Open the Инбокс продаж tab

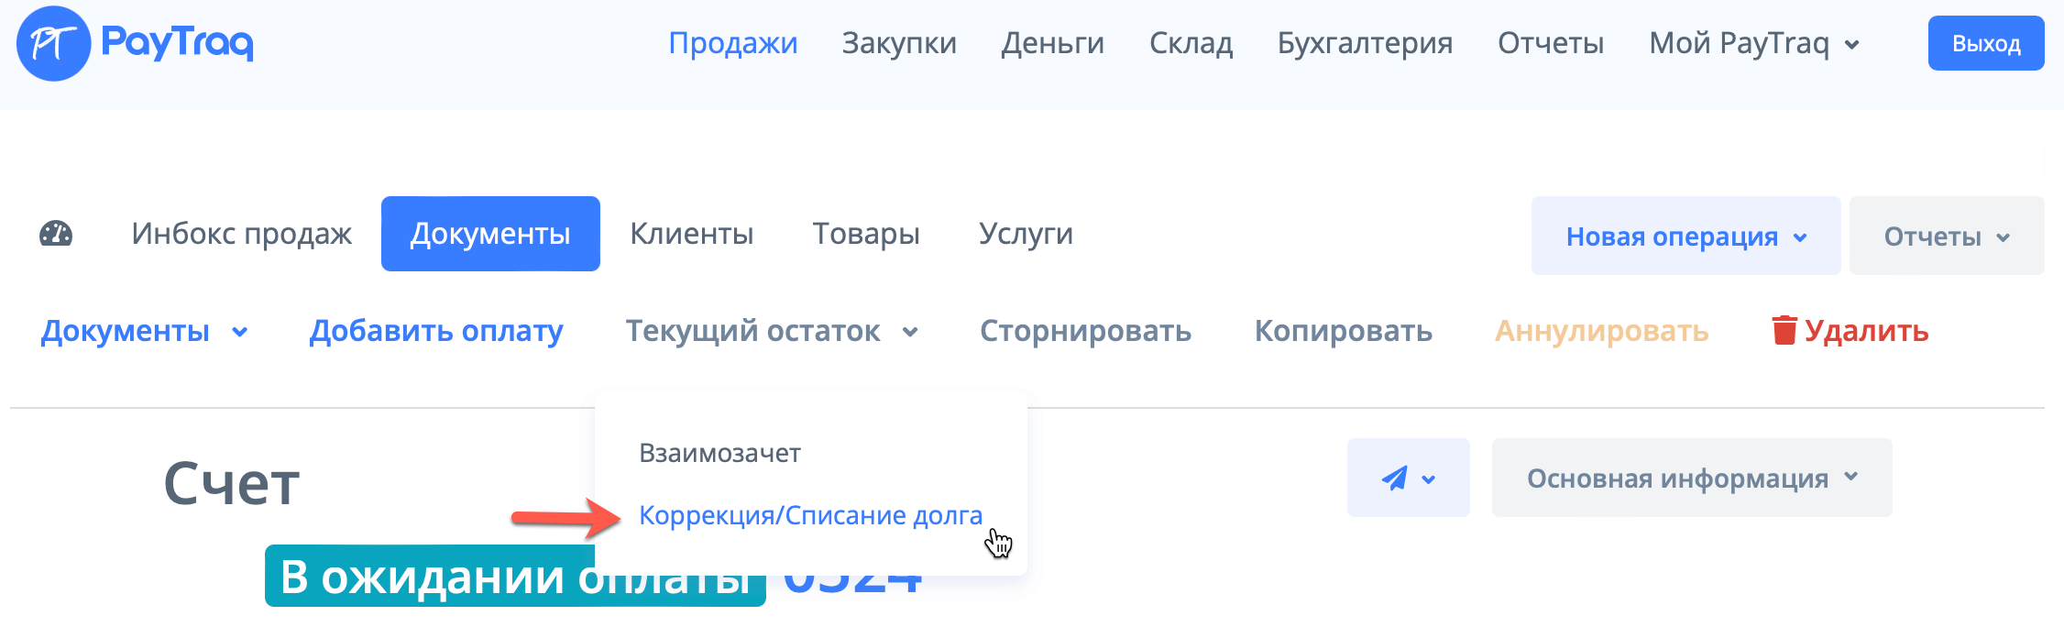(x=241, y=234)
